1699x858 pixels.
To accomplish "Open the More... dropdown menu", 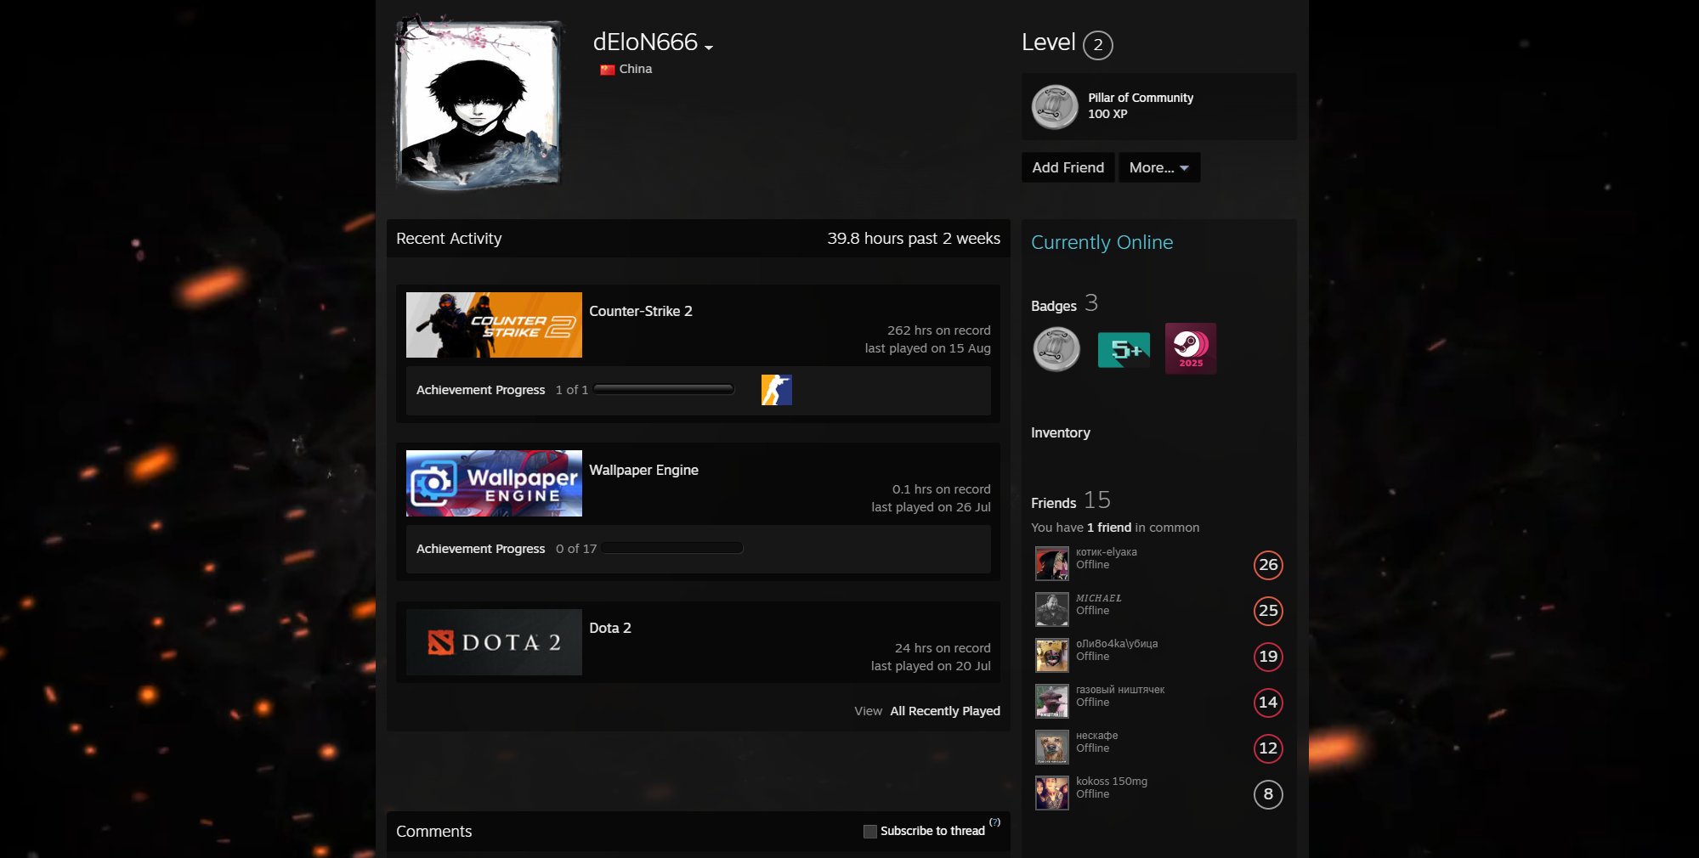I will pos(1159,167).
